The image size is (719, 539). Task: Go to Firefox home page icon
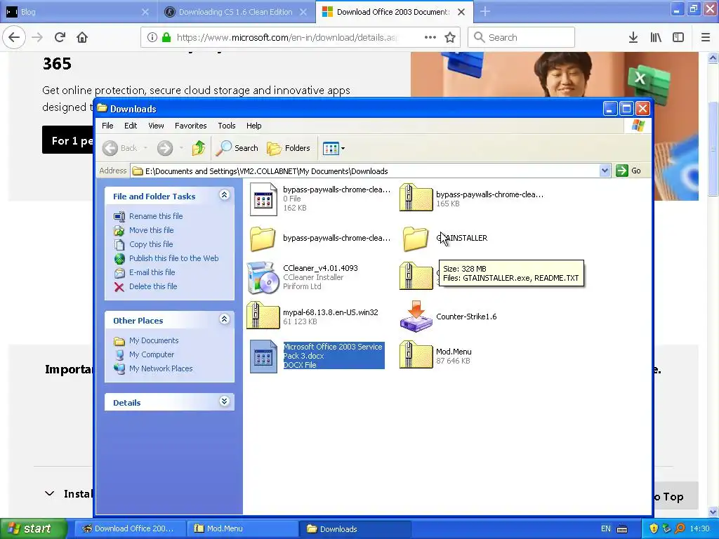pyautogui.click(x=82, y=37)
